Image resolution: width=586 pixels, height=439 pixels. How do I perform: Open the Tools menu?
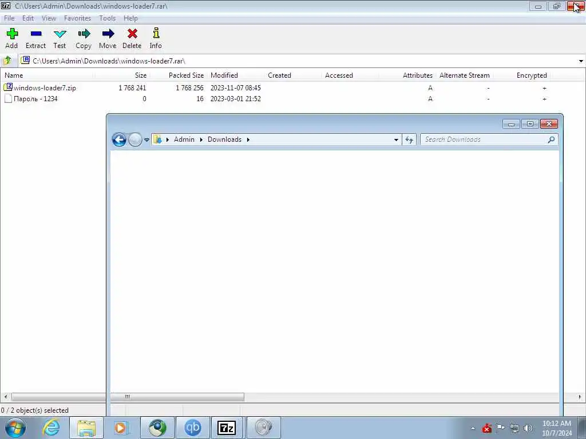(x=107, y=18)
